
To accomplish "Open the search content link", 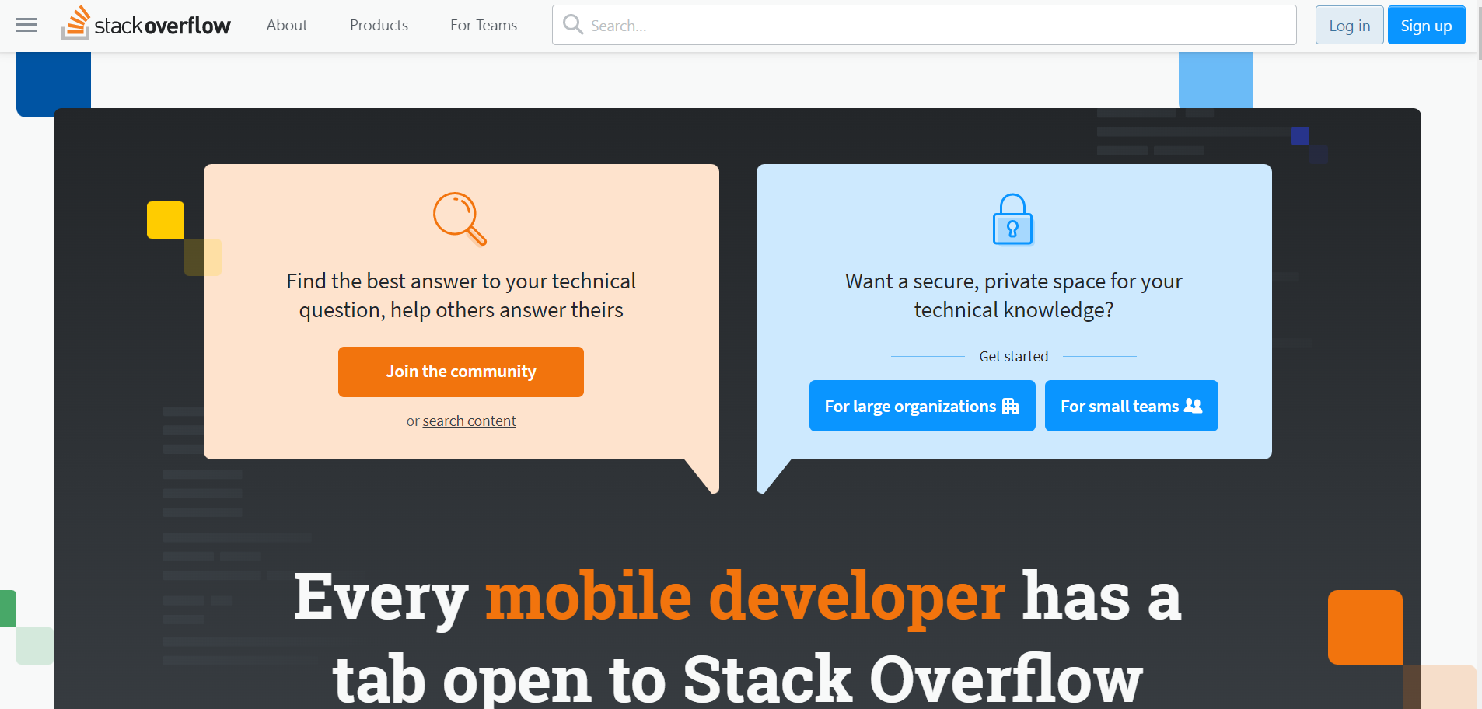I will pos(468,421).
